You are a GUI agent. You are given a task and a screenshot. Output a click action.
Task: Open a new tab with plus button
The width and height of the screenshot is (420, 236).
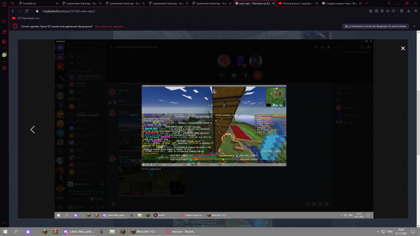point(367,3)
